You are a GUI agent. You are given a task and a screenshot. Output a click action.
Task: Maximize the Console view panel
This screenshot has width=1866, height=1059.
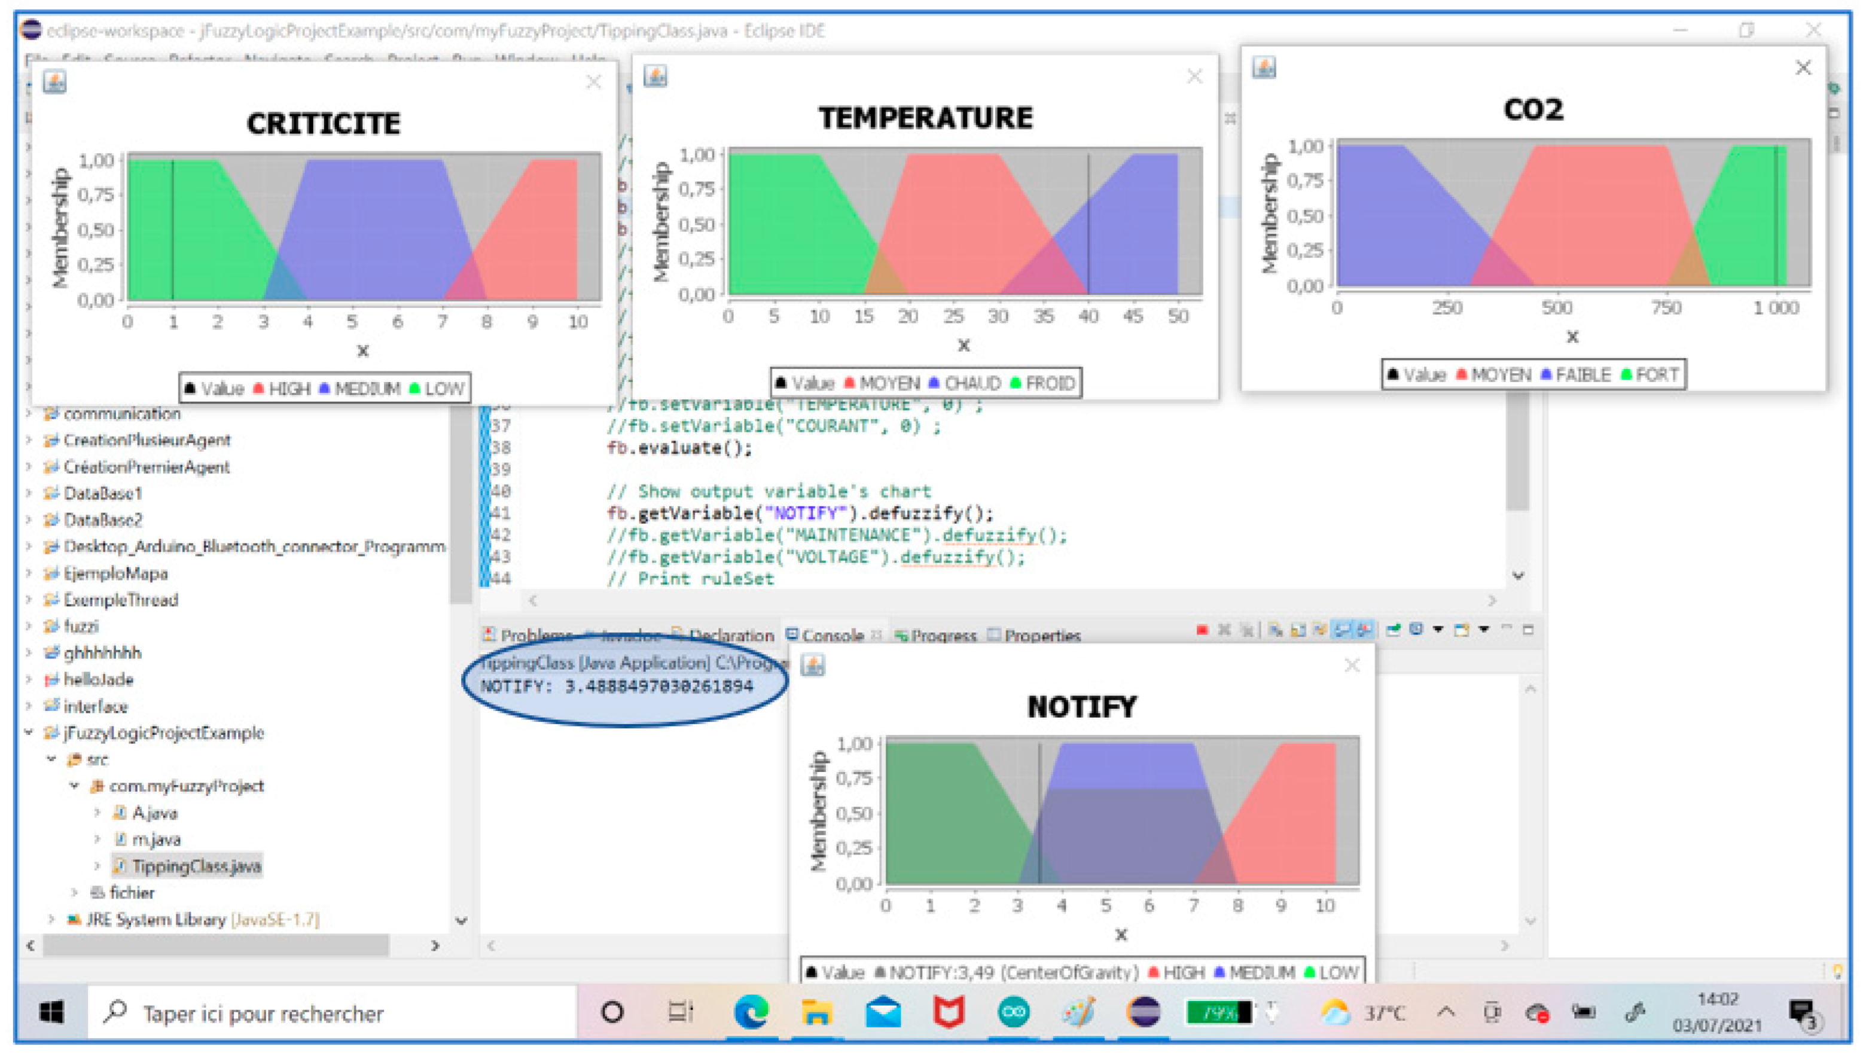(x=1529, y=630)
